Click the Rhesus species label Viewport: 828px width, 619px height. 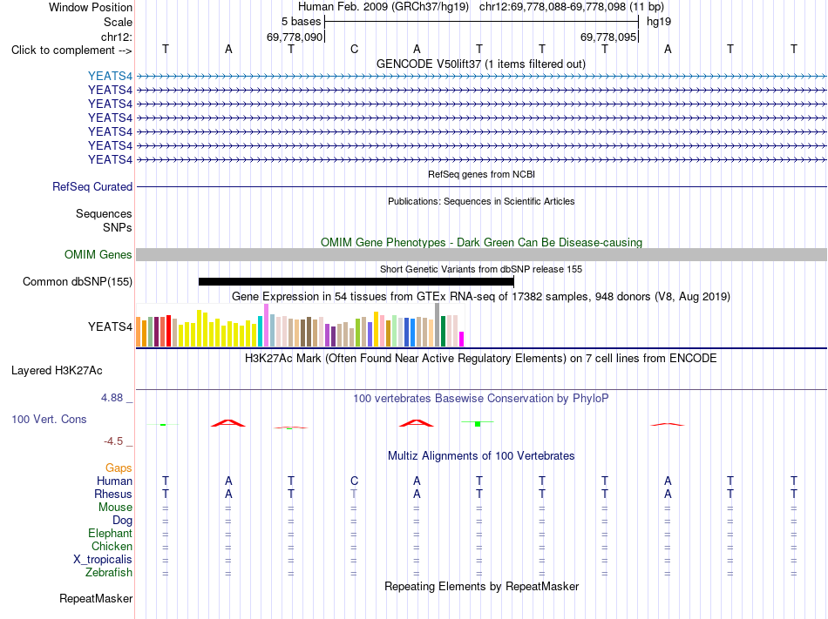tap(113, 494)
